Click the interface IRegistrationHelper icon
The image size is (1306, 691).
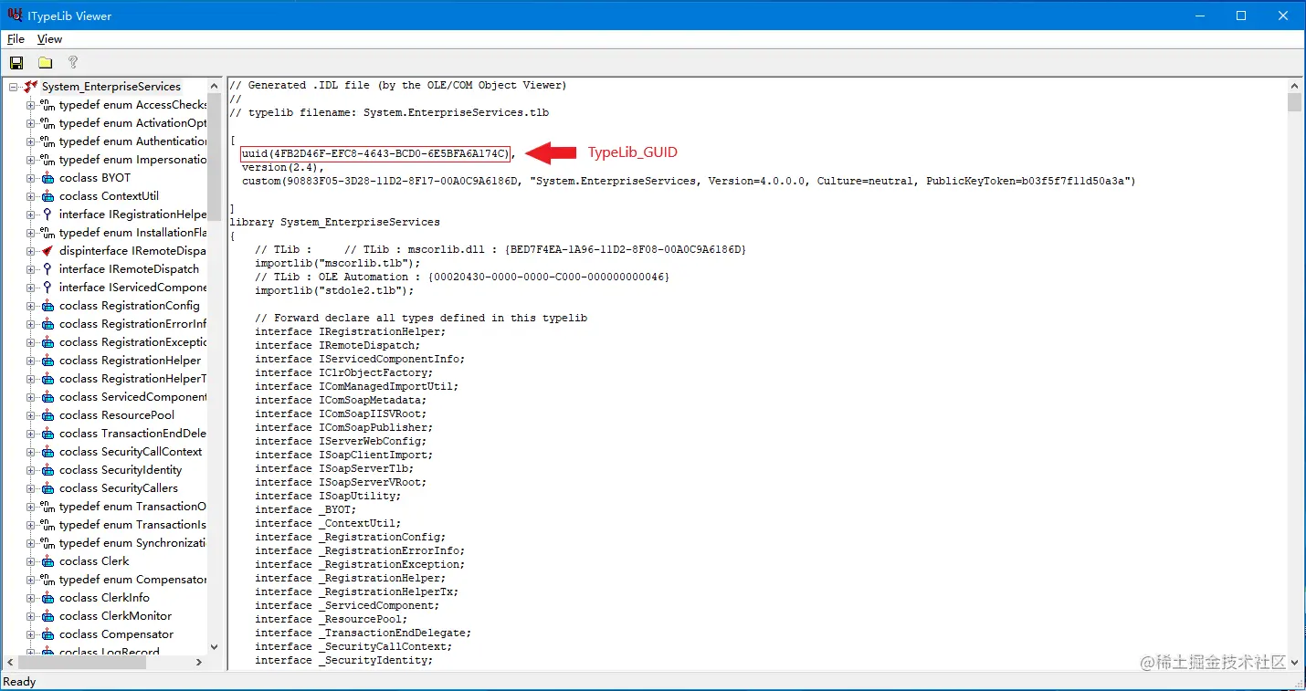(47, 215)
